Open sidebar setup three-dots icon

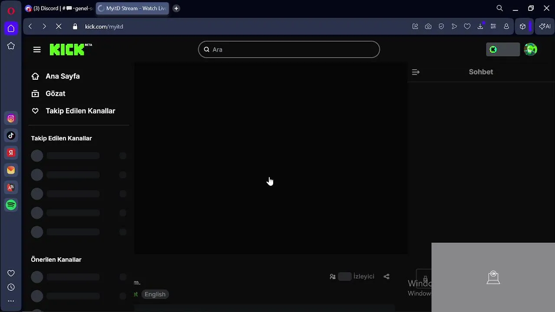pos(11,301)
